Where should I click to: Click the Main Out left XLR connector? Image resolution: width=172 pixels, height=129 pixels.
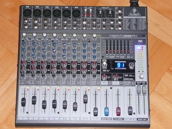[x=100, y=13]
